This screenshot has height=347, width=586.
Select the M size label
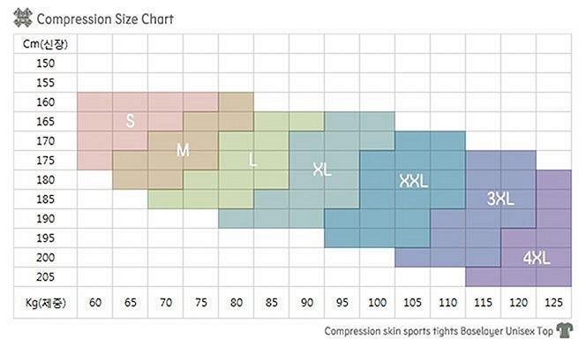[183, 150]
